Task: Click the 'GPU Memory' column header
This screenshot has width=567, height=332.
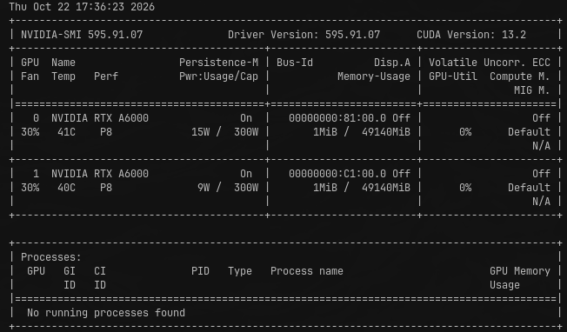Action: 520,271
